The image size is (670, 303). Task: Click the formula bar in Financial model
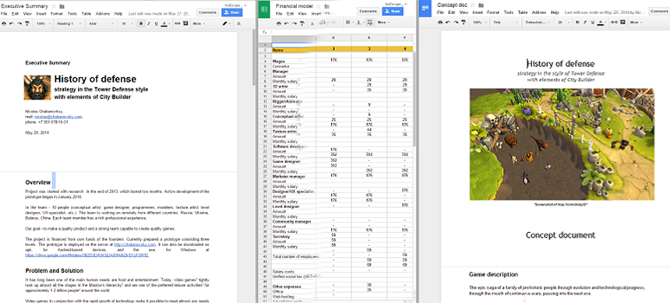click(342, 32)
